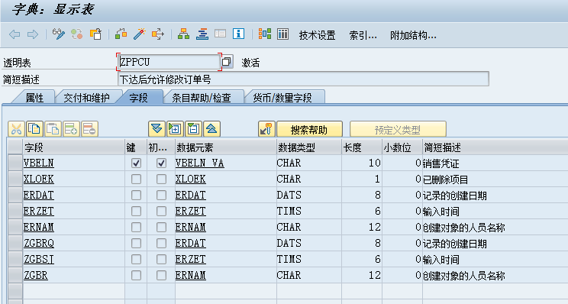
Task: Delete row with the minus icon
Action: (90, 129)
